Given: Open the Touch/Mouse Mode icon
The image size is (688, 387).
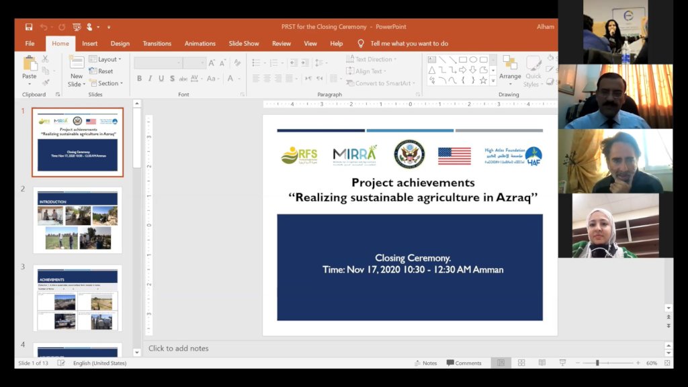Looking at the screenshot, I should [89, 27].
